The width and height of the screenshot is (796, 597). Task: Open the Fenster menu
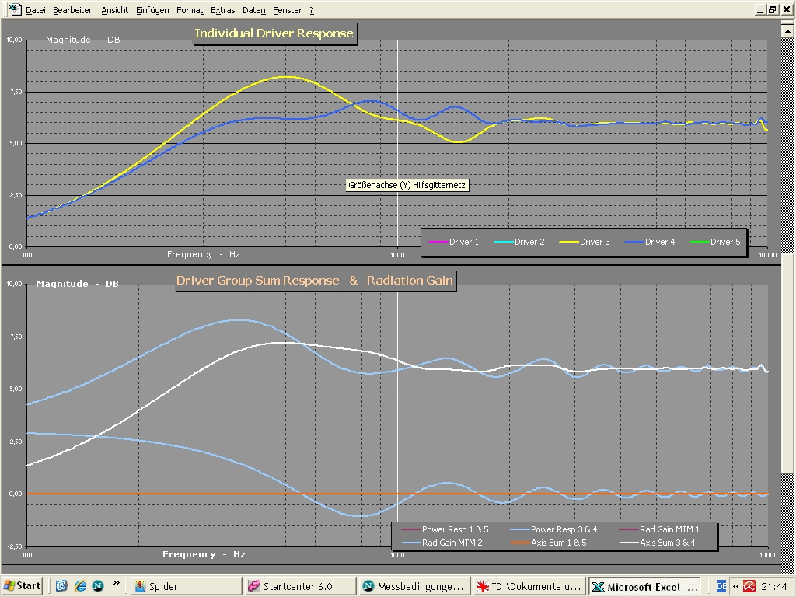point(287,10)
